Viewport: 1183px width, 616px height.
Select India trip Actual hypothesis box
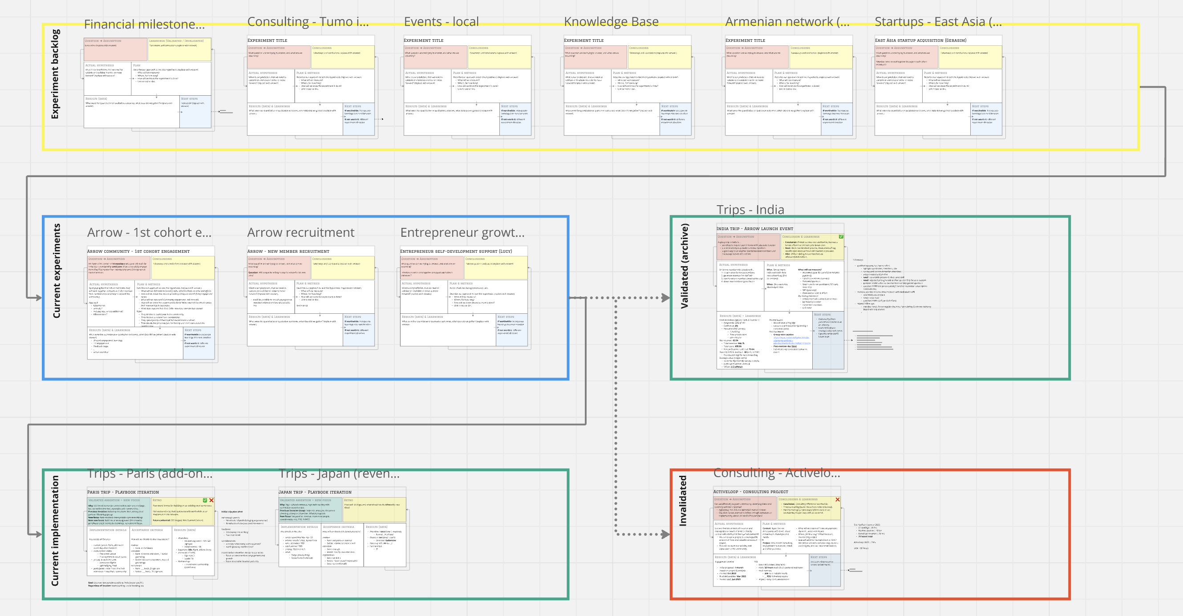point(740,286)
